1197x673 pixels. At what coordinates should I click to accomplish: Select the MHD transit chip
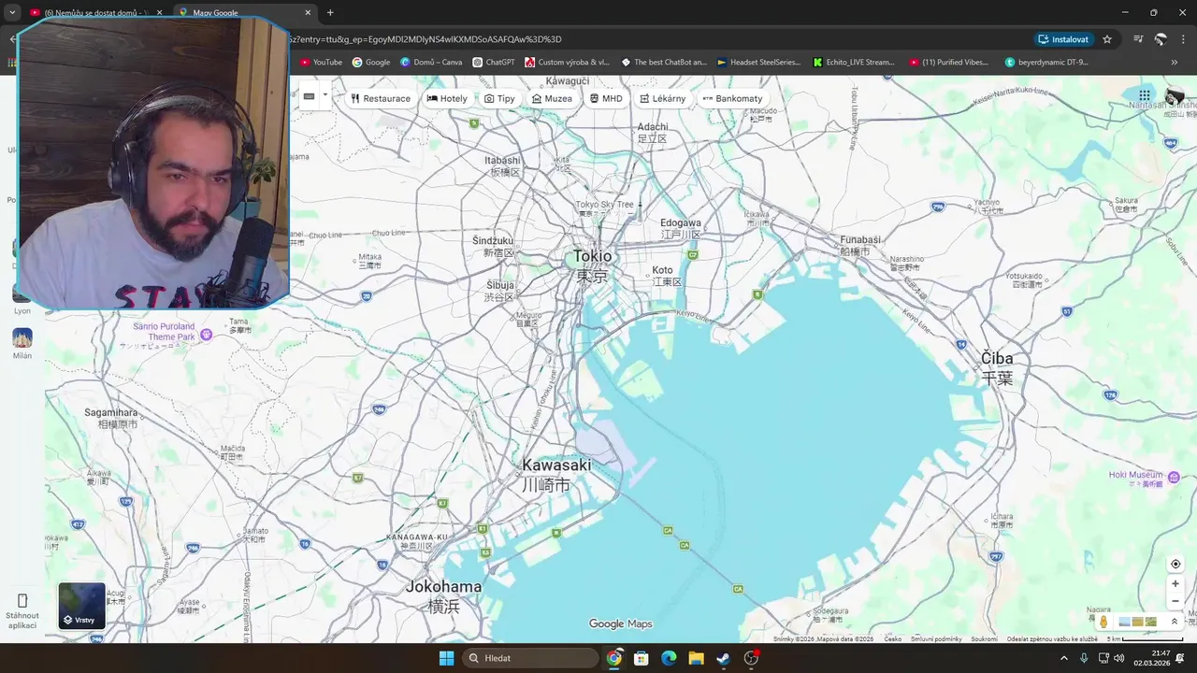pyautogui.click(x=606, y=98)
